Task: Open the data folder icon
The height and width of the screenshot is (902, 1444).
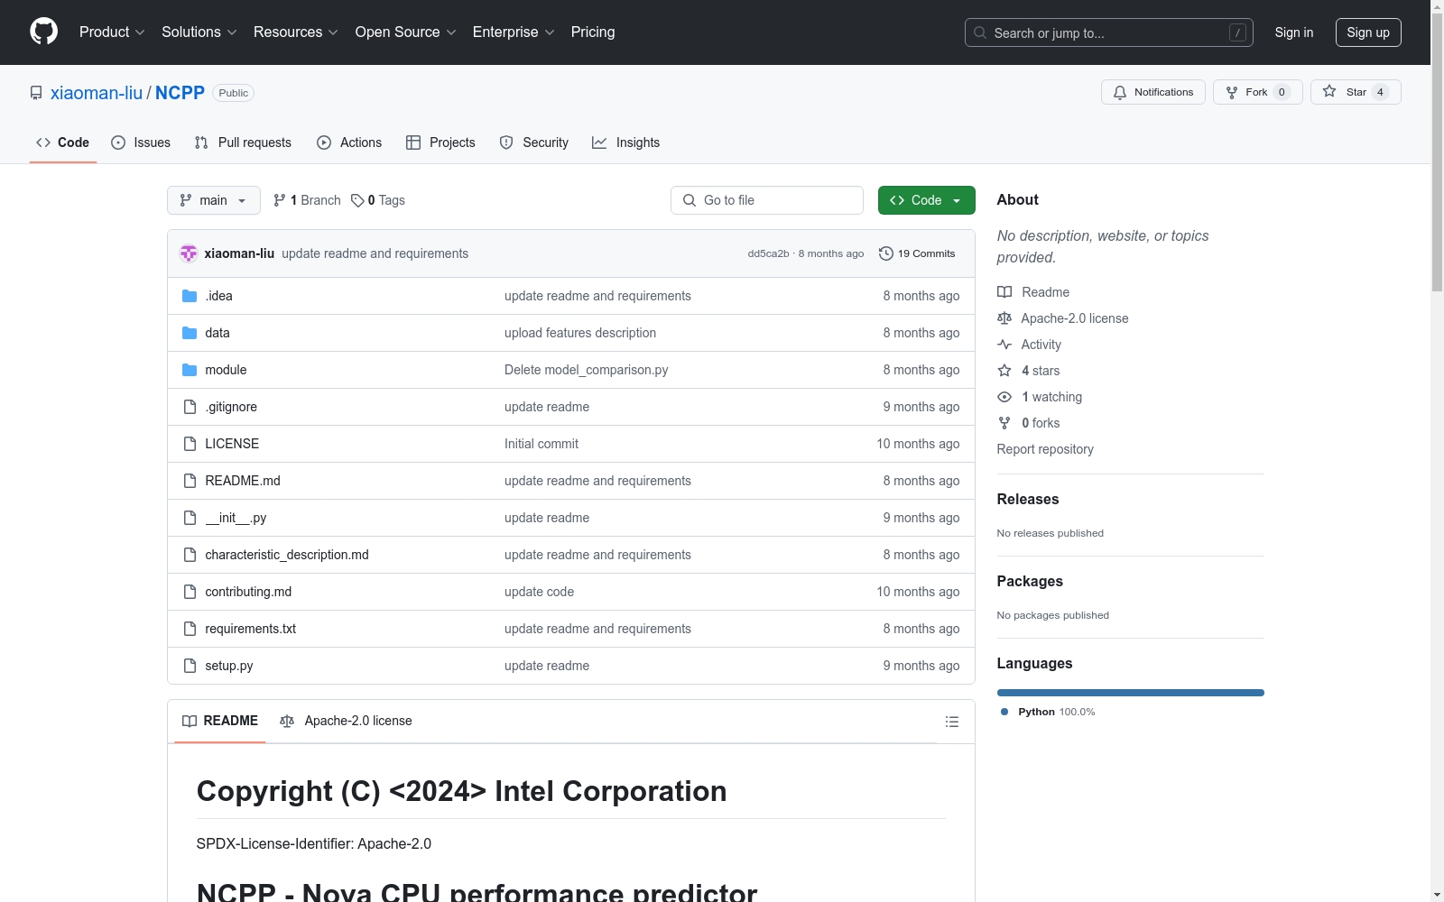Action: pos(190,333)
